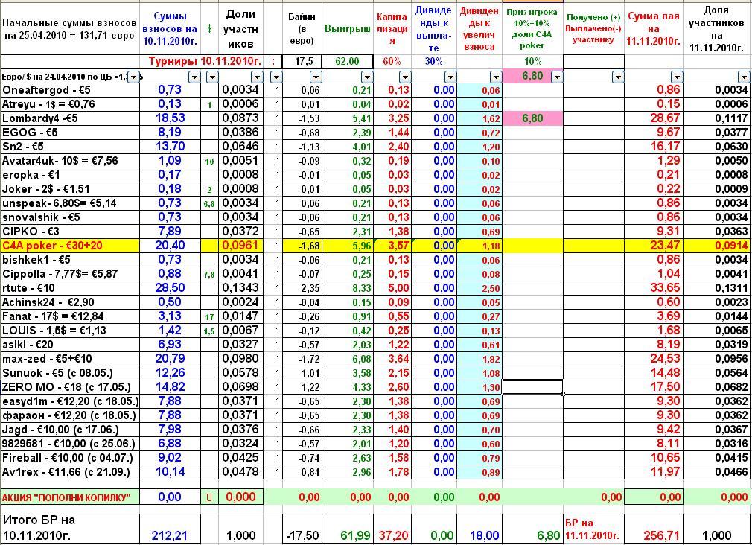Open the filter dropdown for Получено/Выплачено column
Image resolution: width=752 pixels, height=545 pixels.
point(618,77)
